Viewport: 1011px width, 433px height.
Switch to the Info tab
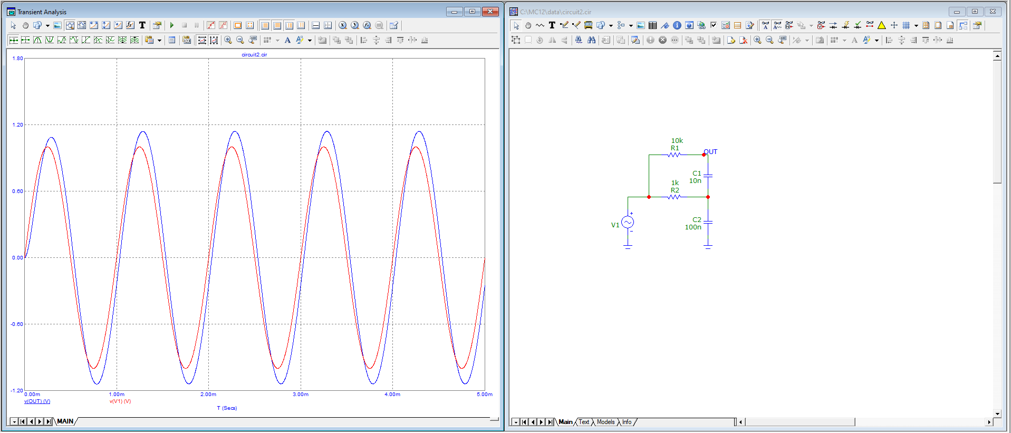tap(627, 422)
